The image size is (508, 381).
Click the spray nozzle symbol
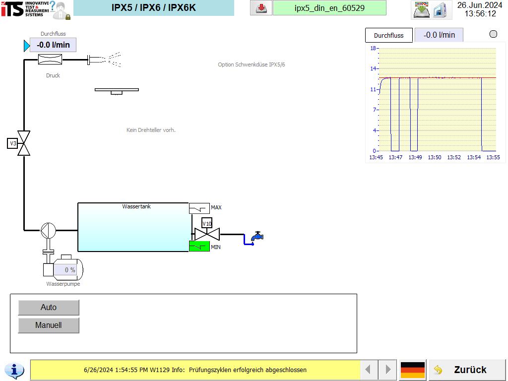(x=104, y=60)
